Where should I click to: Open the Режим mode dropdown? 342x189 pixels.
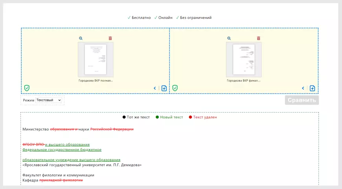click(49, 100)
